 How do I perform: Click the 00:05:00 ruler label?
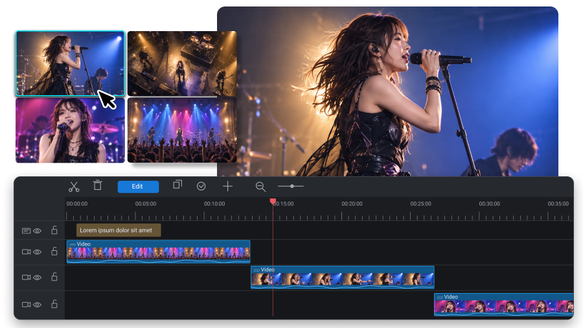(x=146, y=204)
